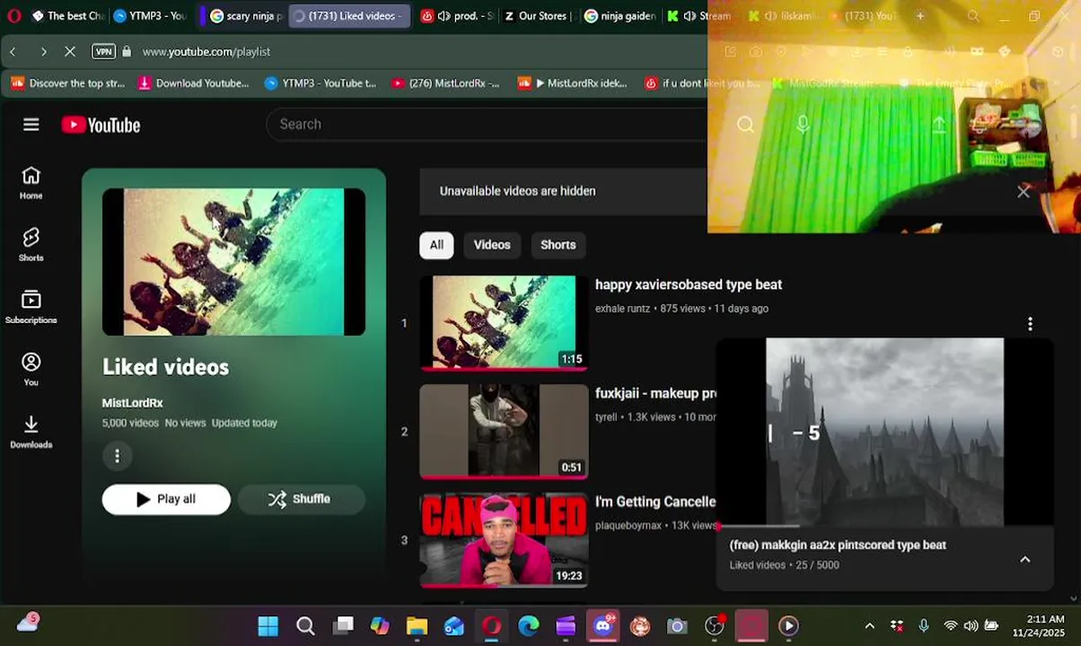
Task: Expand the miniplayer playlist chevron
Action: (x=1024, y=559)
